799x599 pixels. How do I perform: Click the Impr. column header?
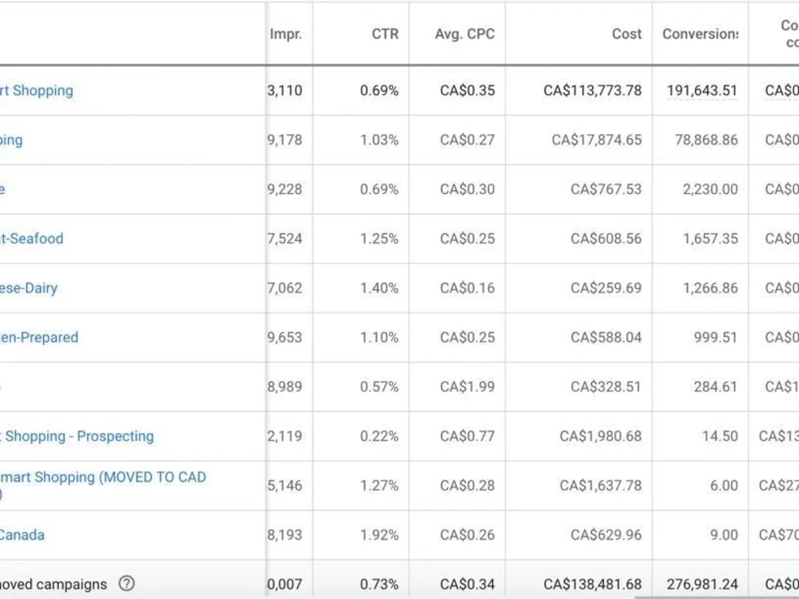286,34
